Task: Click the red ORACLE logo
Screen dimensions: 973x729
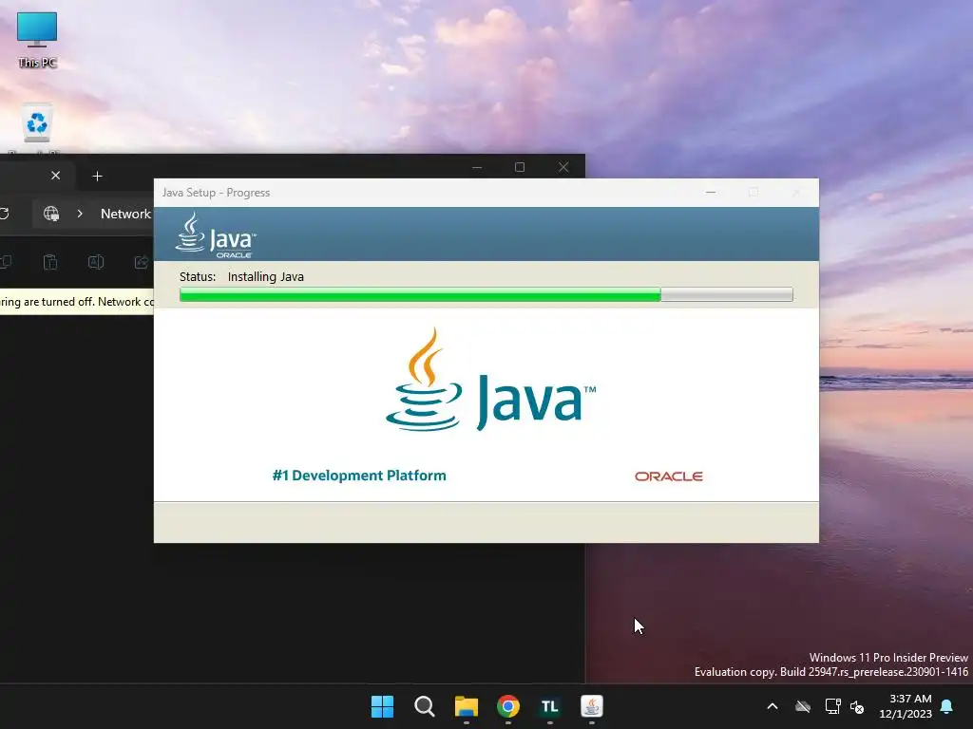Action: [x=669, y=477]
